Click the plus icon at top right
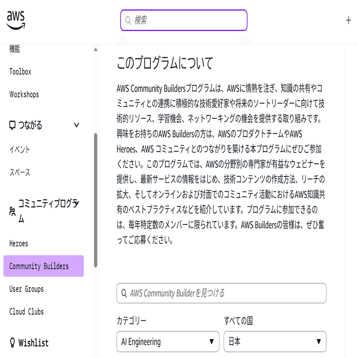Screen dimensions: 358x358 348,20
